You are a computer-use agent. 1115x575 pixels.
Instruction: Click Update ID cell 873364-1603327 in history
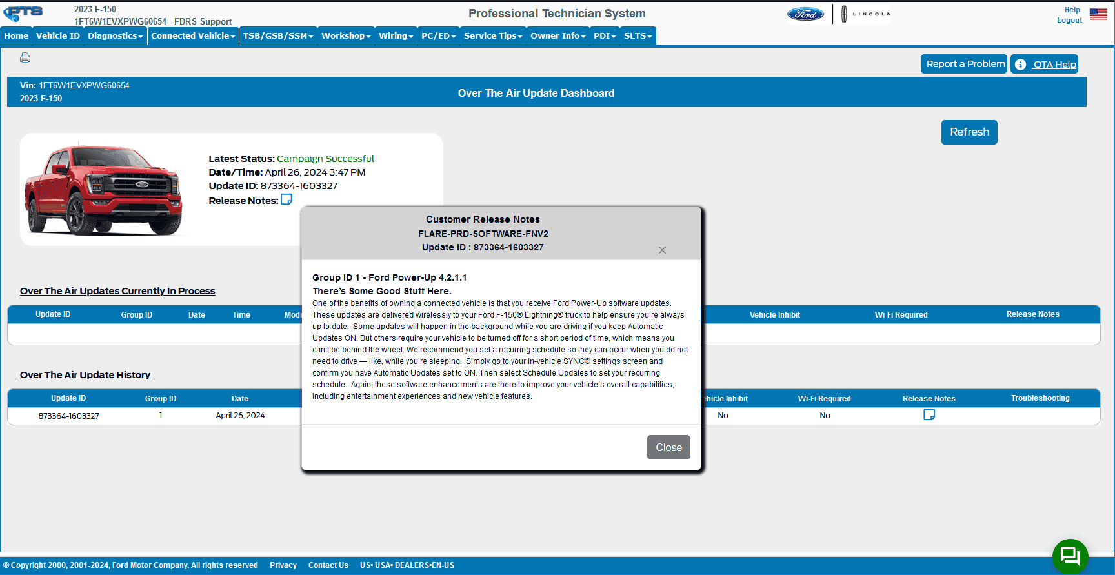[x=69, y=416]
